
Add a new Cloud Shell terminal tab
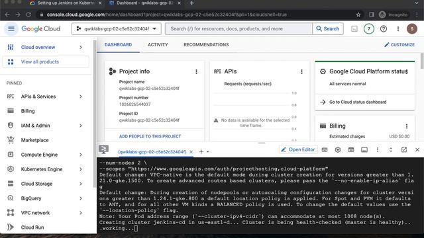point(201,151)
